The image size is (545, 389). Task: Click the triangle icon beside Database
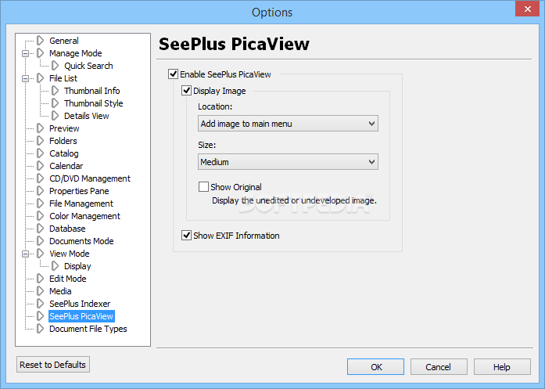[x=41, y=229]
